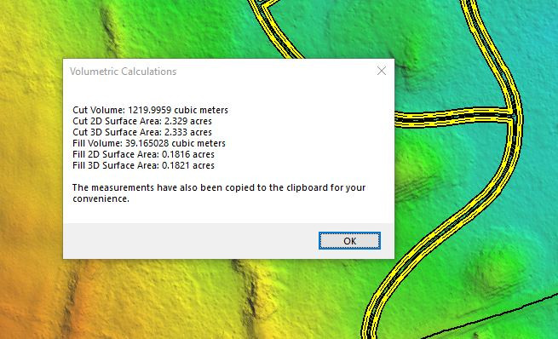Close the Volumetric Calculations dialog with X
The width and height of the screenshot is (558, 339).
[382, 71]
